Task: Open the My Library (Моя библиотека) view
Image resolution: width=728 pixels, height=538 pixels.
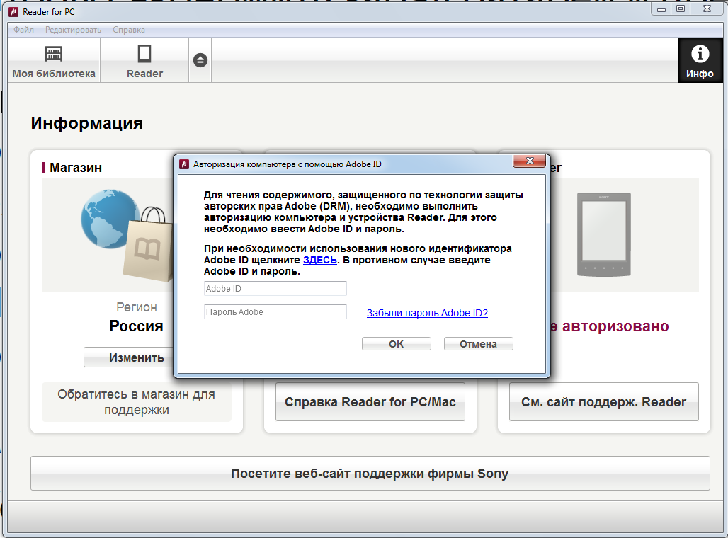Action: [54, 60]
